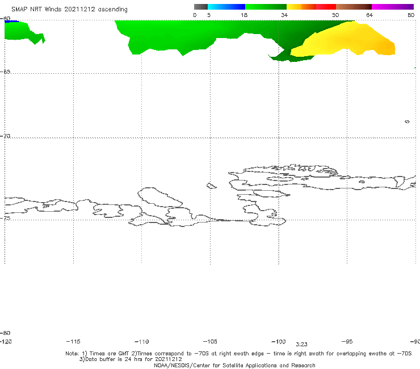Click the gray segment of the color bar
The height and width of the screenshot is (369, 420).
[x=200, y=7]
